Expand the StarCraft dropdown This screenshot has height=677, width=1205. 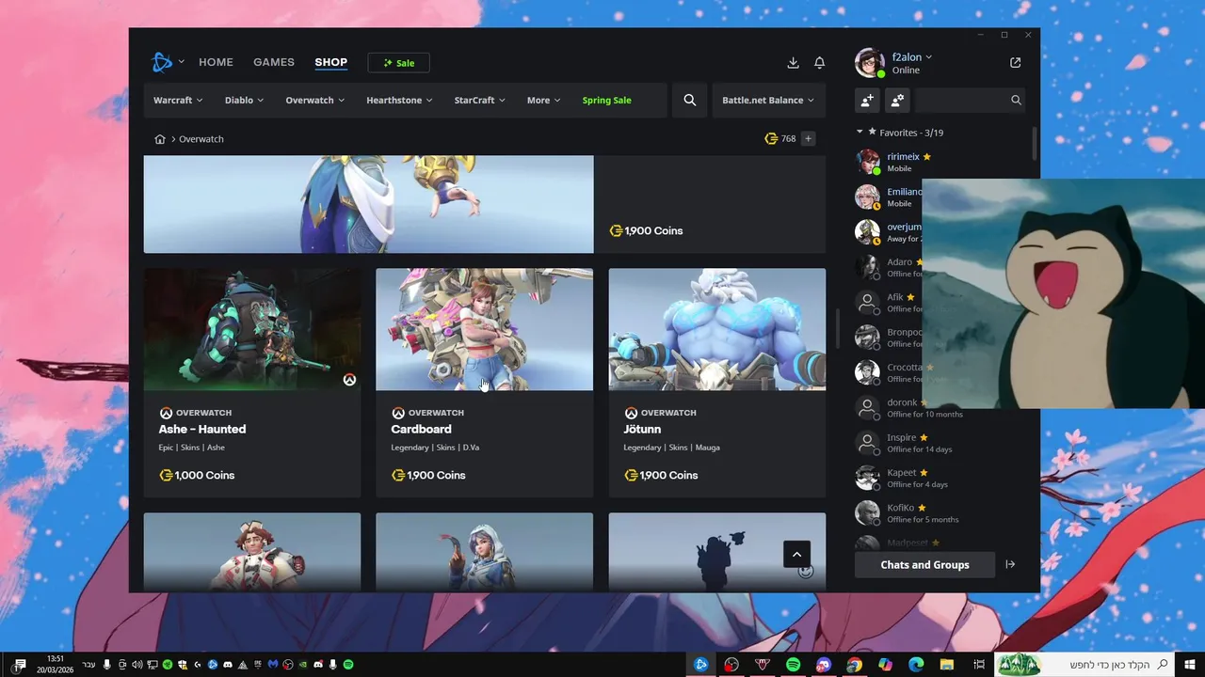480,101
